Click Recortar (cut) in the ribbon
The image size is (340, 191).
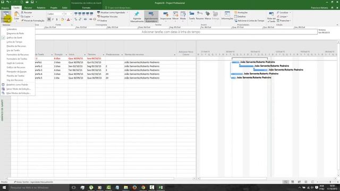click(27, 13)
